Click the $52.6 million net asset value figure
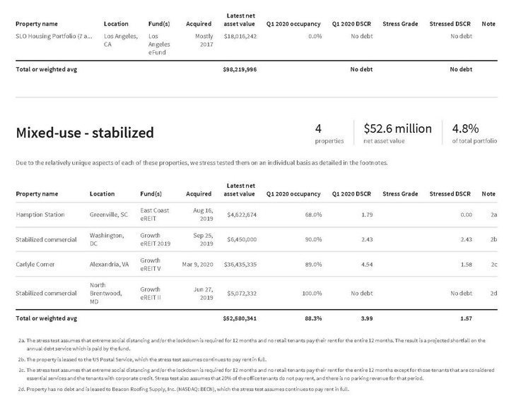Viewport: 521px width, 410px height. point(397,128)
